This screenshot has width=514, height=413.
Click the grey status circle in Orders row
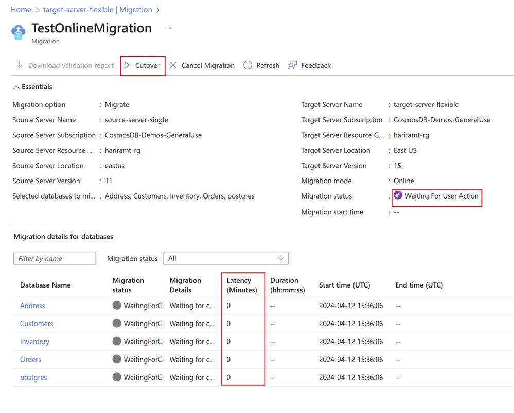click(x=117, y=359)
